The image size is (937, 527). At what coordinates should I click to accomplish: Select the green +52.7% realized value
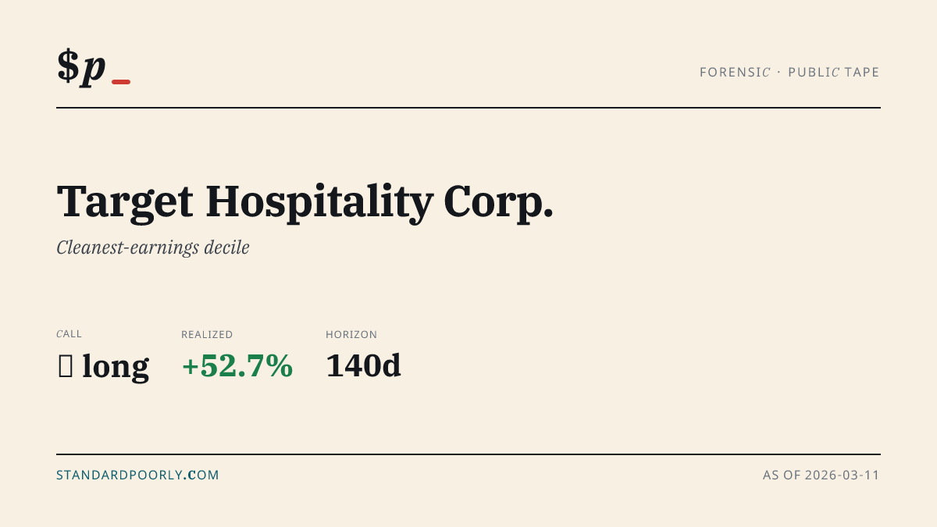pyautogui.click(x=237, y=366)
